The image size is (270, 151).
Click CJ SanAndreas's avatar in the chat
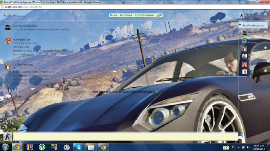(8, 66)
